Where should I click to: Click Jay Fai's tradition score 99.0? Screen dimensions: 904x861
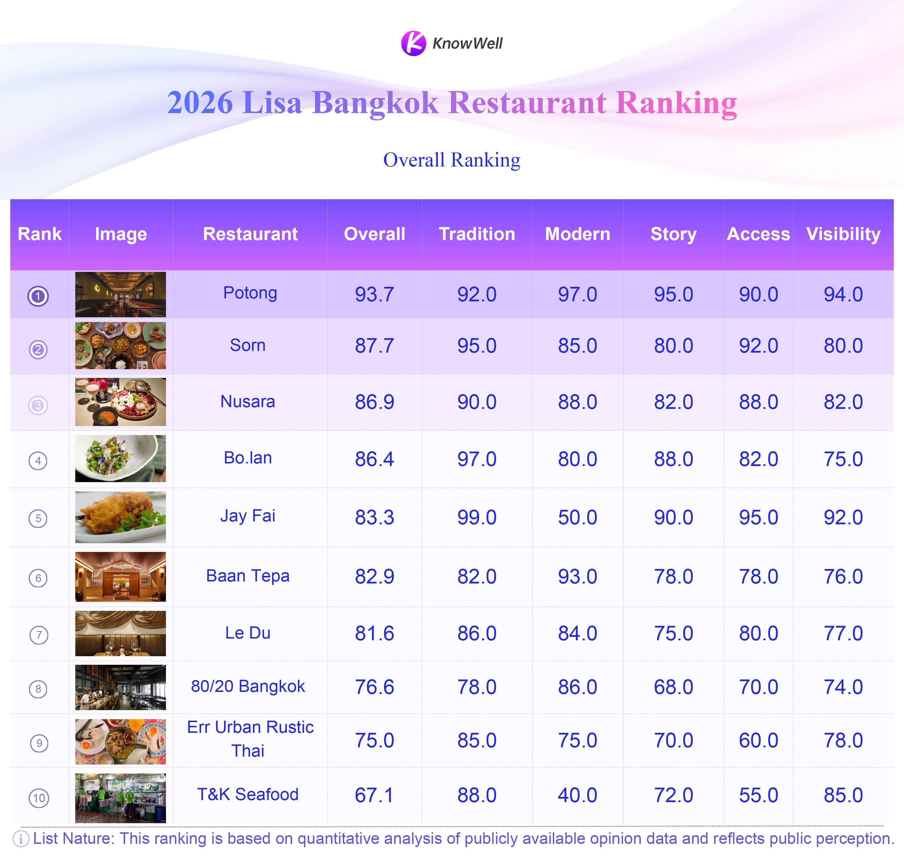pos(477,518)
